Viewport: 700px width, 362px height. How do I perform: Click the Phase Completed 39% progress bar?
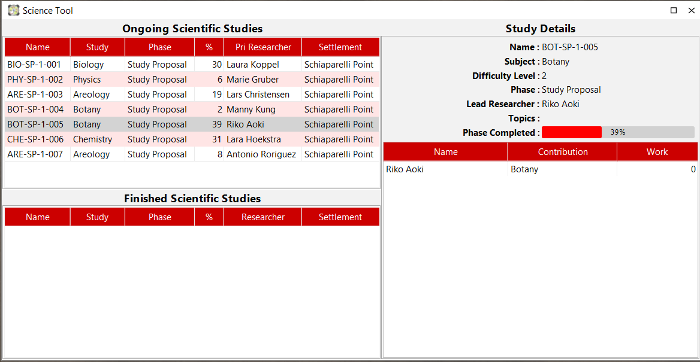(618, 132)
